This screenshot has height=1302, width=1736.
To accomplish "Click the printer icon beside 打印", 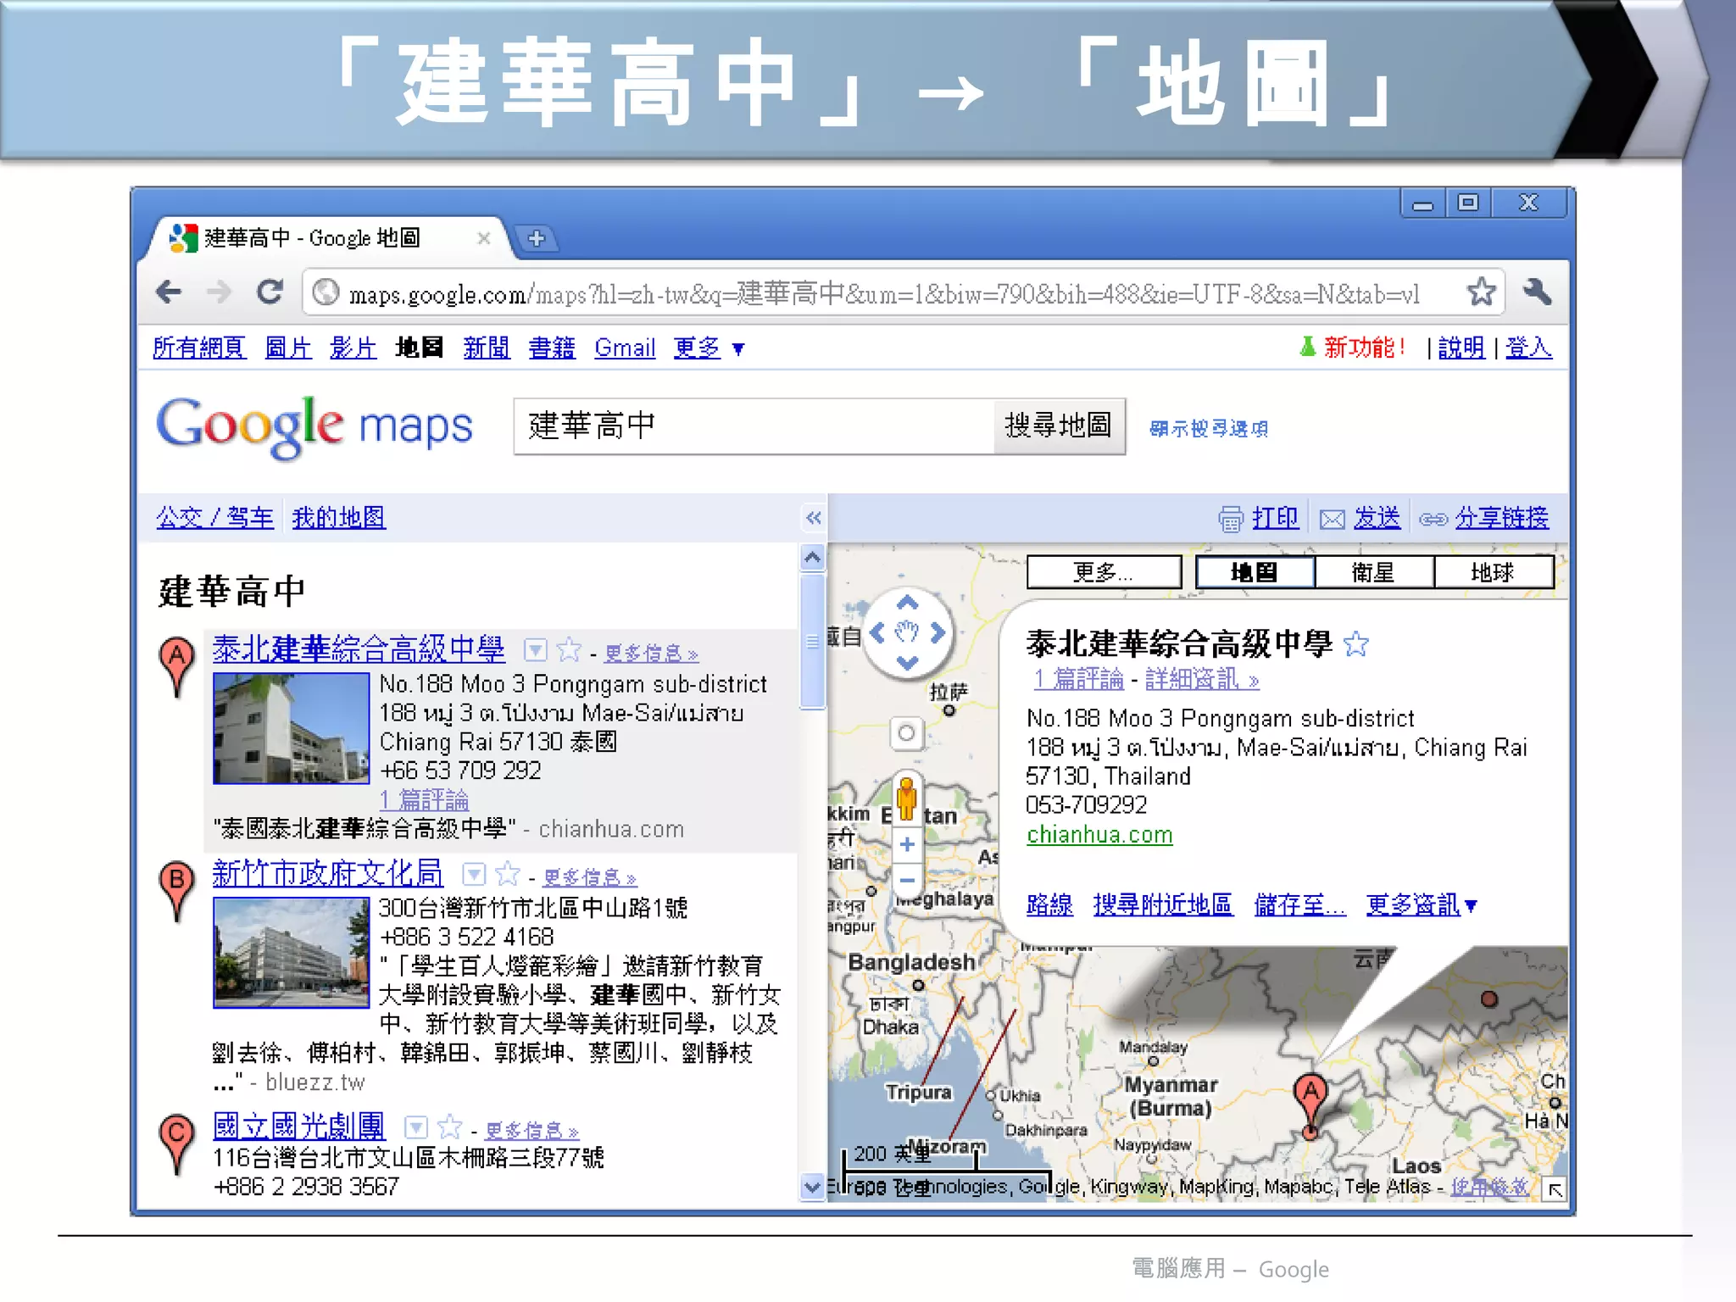I will [1230, 518].
